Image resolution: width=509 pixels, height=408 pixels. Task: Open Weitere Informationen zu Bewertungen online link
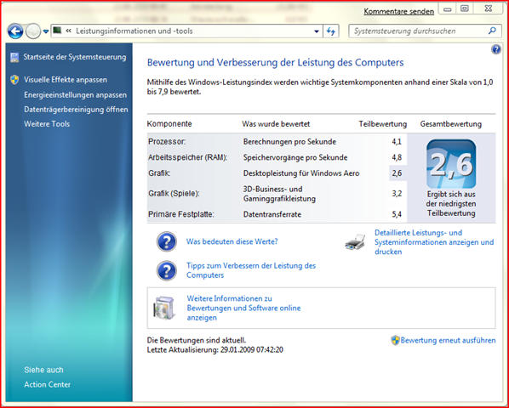pyautogui.click(x=243, y=308)
